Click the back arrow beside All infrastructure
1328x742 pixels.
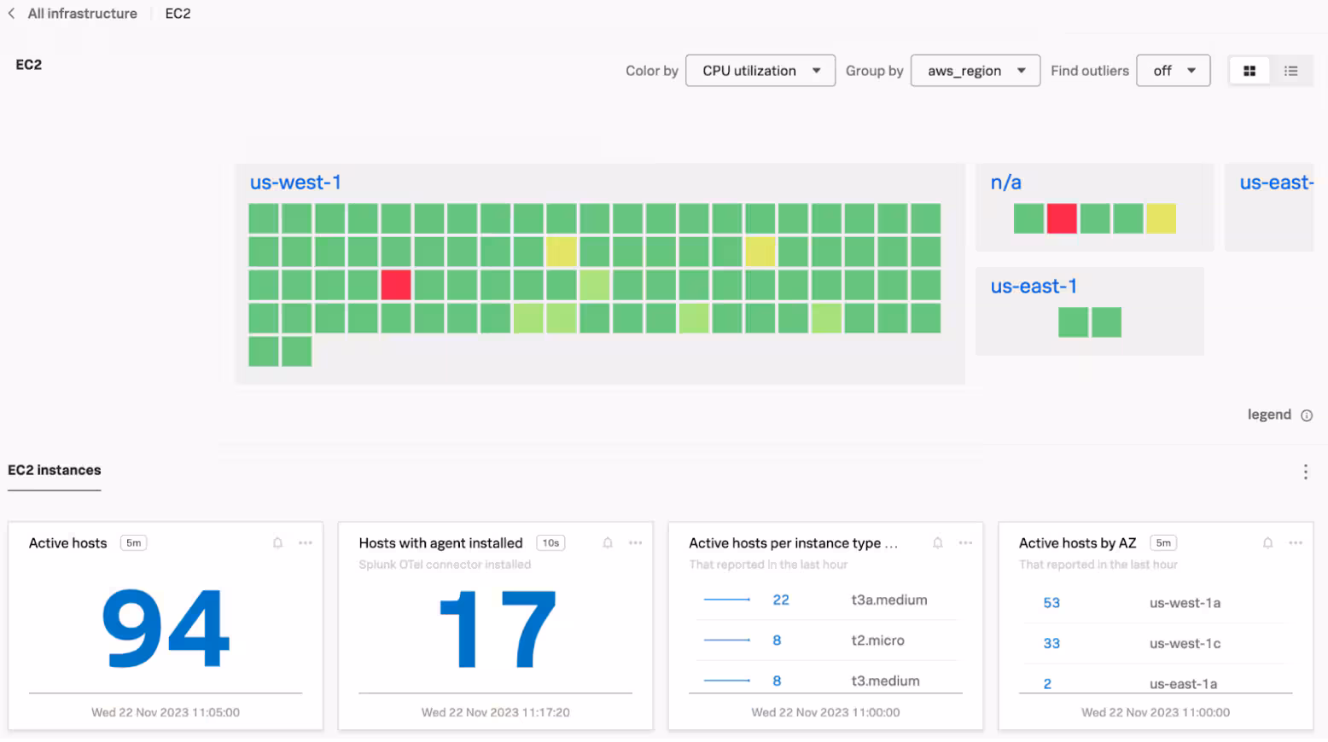coord(11,14)
